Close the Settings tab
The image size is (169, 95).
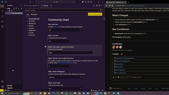coord(51,6)
